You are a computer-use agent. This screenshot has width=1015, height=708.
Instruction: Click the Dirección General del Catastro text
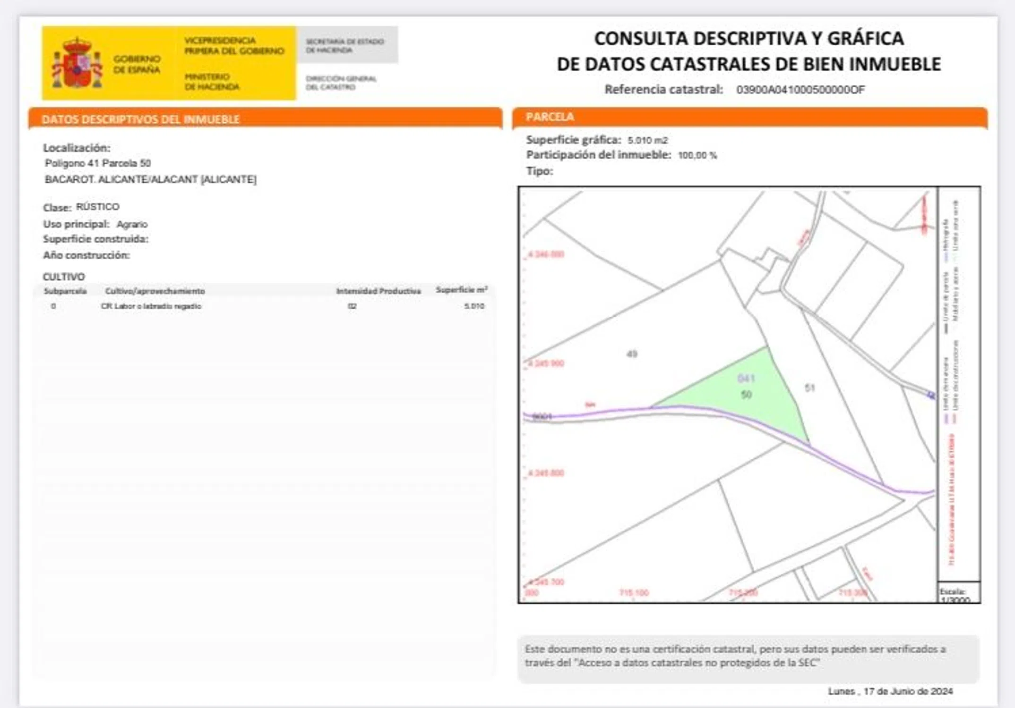pyautogui.click(x=341, y=83)
